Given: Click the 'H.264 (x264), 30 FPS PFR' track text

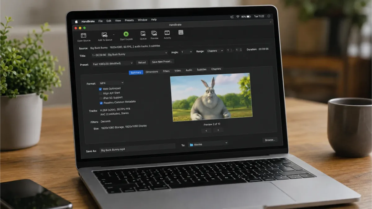Looking at the screenshot, I should coord(115,110).
